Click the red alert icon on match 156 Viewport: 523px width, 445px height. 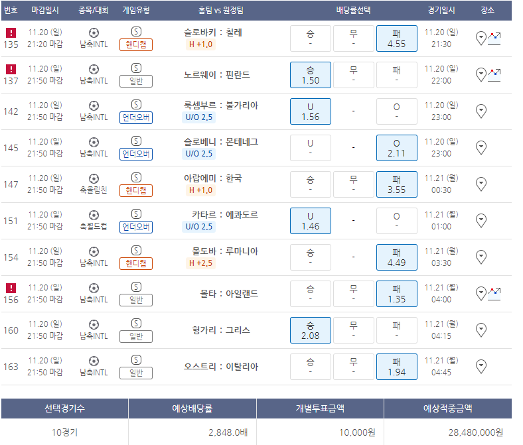(11, 288)
